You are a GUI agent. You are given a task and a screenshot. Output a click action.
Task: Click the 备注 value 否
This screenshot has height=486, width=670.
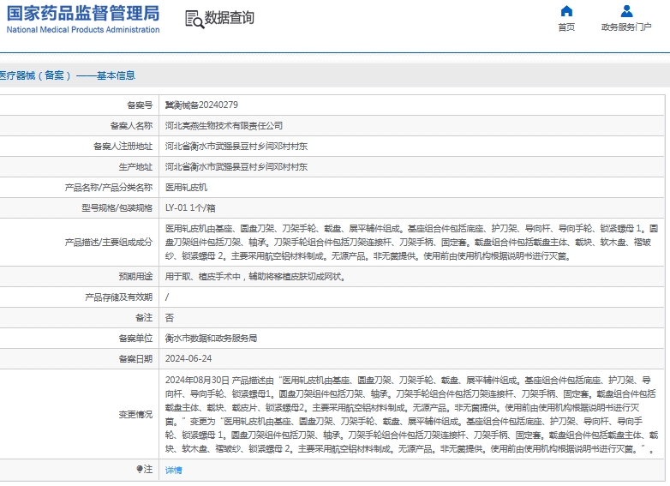tap(170, 318)
